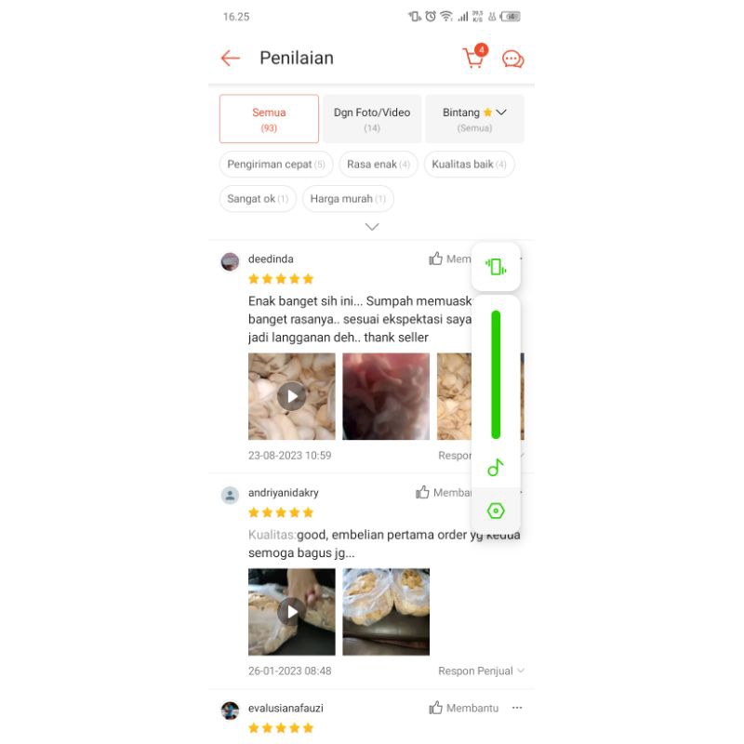
Task: Expand more filter tags chevron
Action: click(372, 227)
